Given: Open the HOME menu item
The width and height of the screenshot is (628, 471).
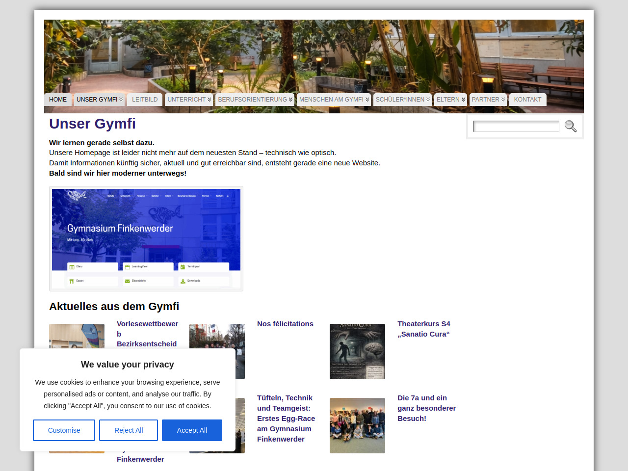Looking at the screenshot, I should pos(58,100).
